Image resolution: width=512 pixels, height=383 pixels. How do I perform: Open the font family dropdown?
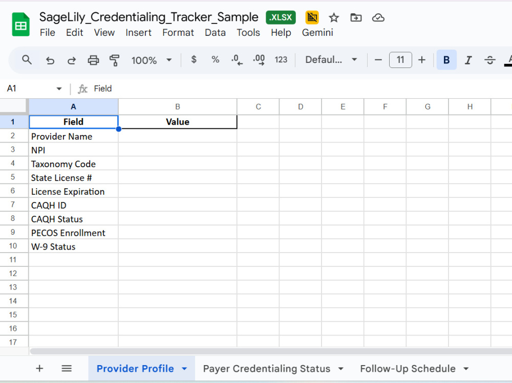tap(331, 60)
